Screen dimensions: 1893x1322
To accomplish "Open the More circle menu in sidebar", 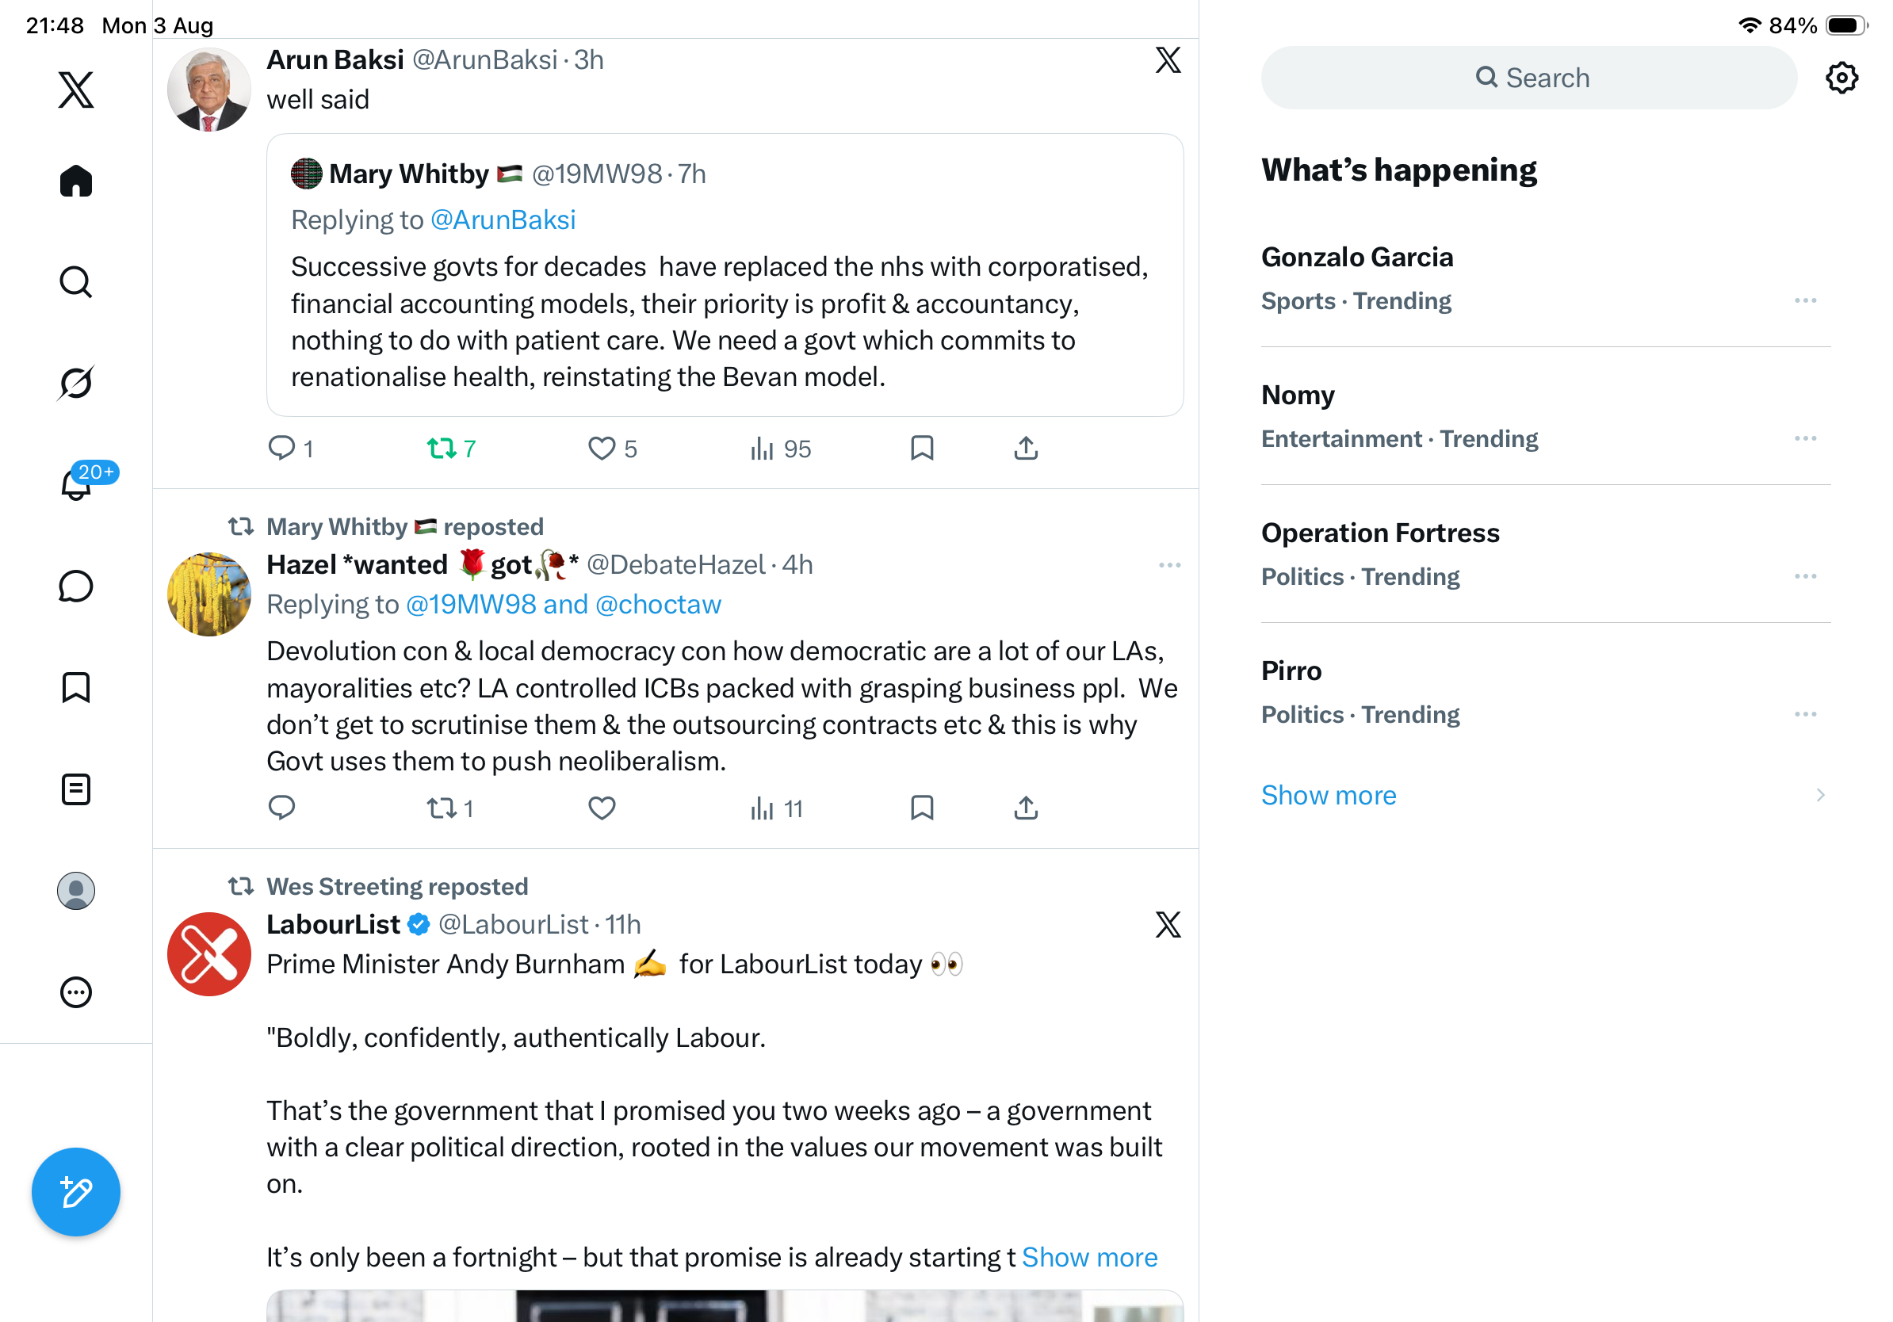I will [x=76, y=992].
